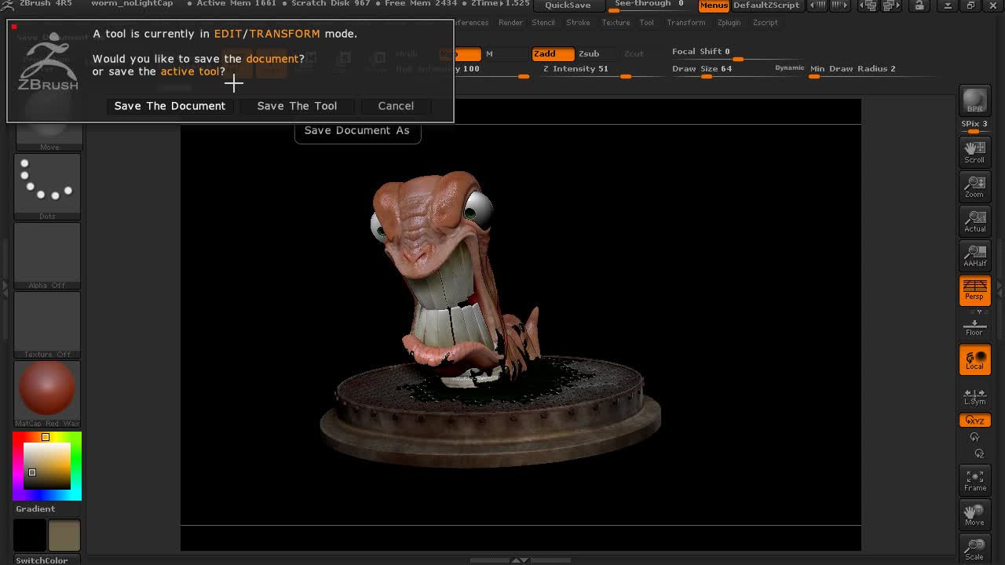Open the Dots stroke type picker

47,186
